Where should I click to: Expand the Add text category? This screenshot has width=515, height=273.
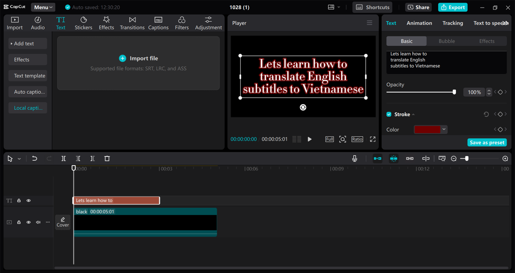28,43
